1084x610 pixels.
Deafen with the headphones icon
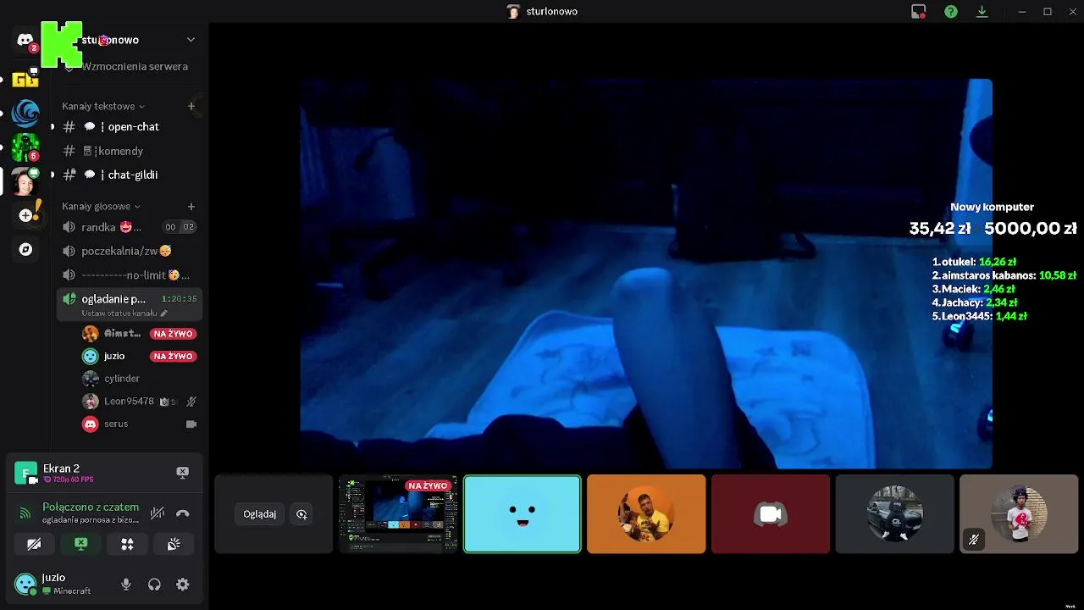point(154,584)
